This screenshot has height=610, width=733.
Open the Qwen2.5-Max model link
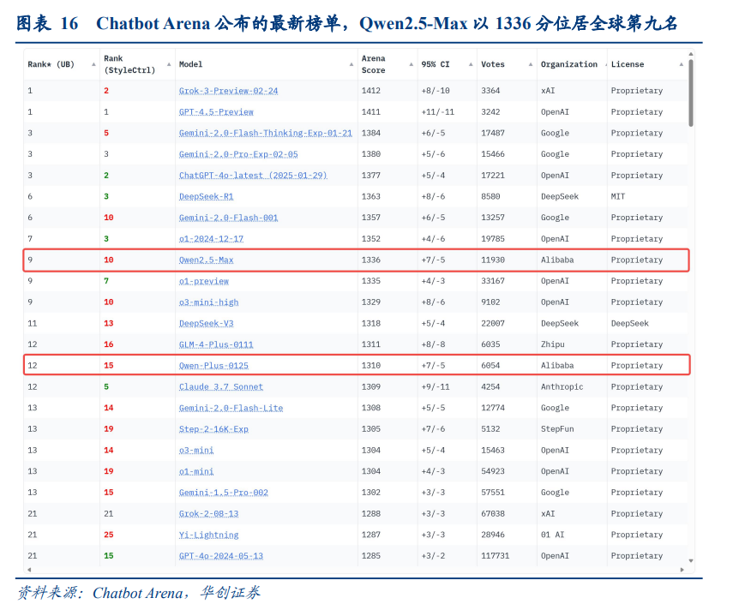[206, 260]
